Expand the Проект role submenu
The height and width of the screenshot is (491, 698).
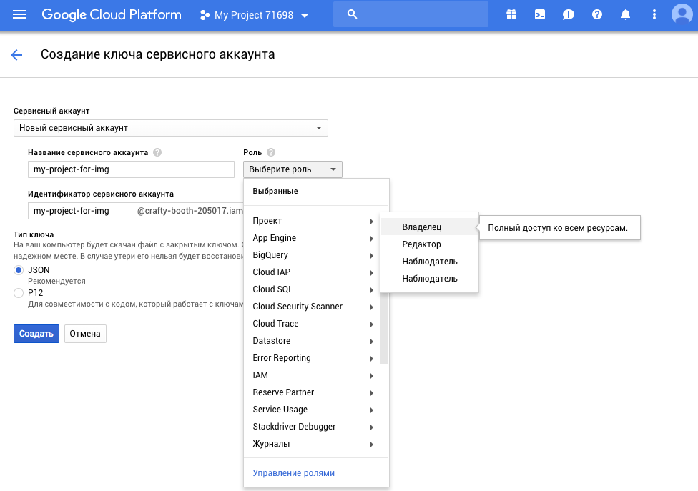coord(308,221)
